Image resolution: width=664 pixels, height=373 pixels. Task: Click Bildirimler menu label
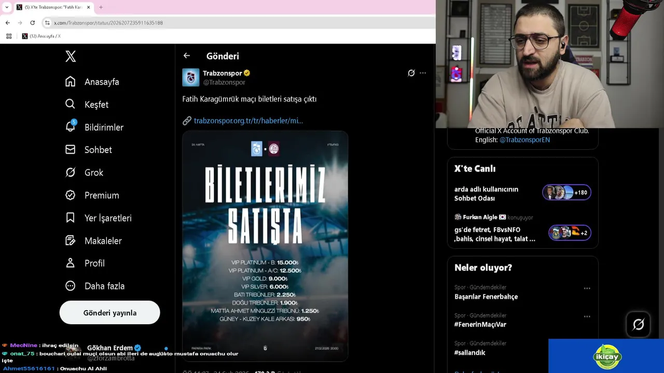pos(104,127)
